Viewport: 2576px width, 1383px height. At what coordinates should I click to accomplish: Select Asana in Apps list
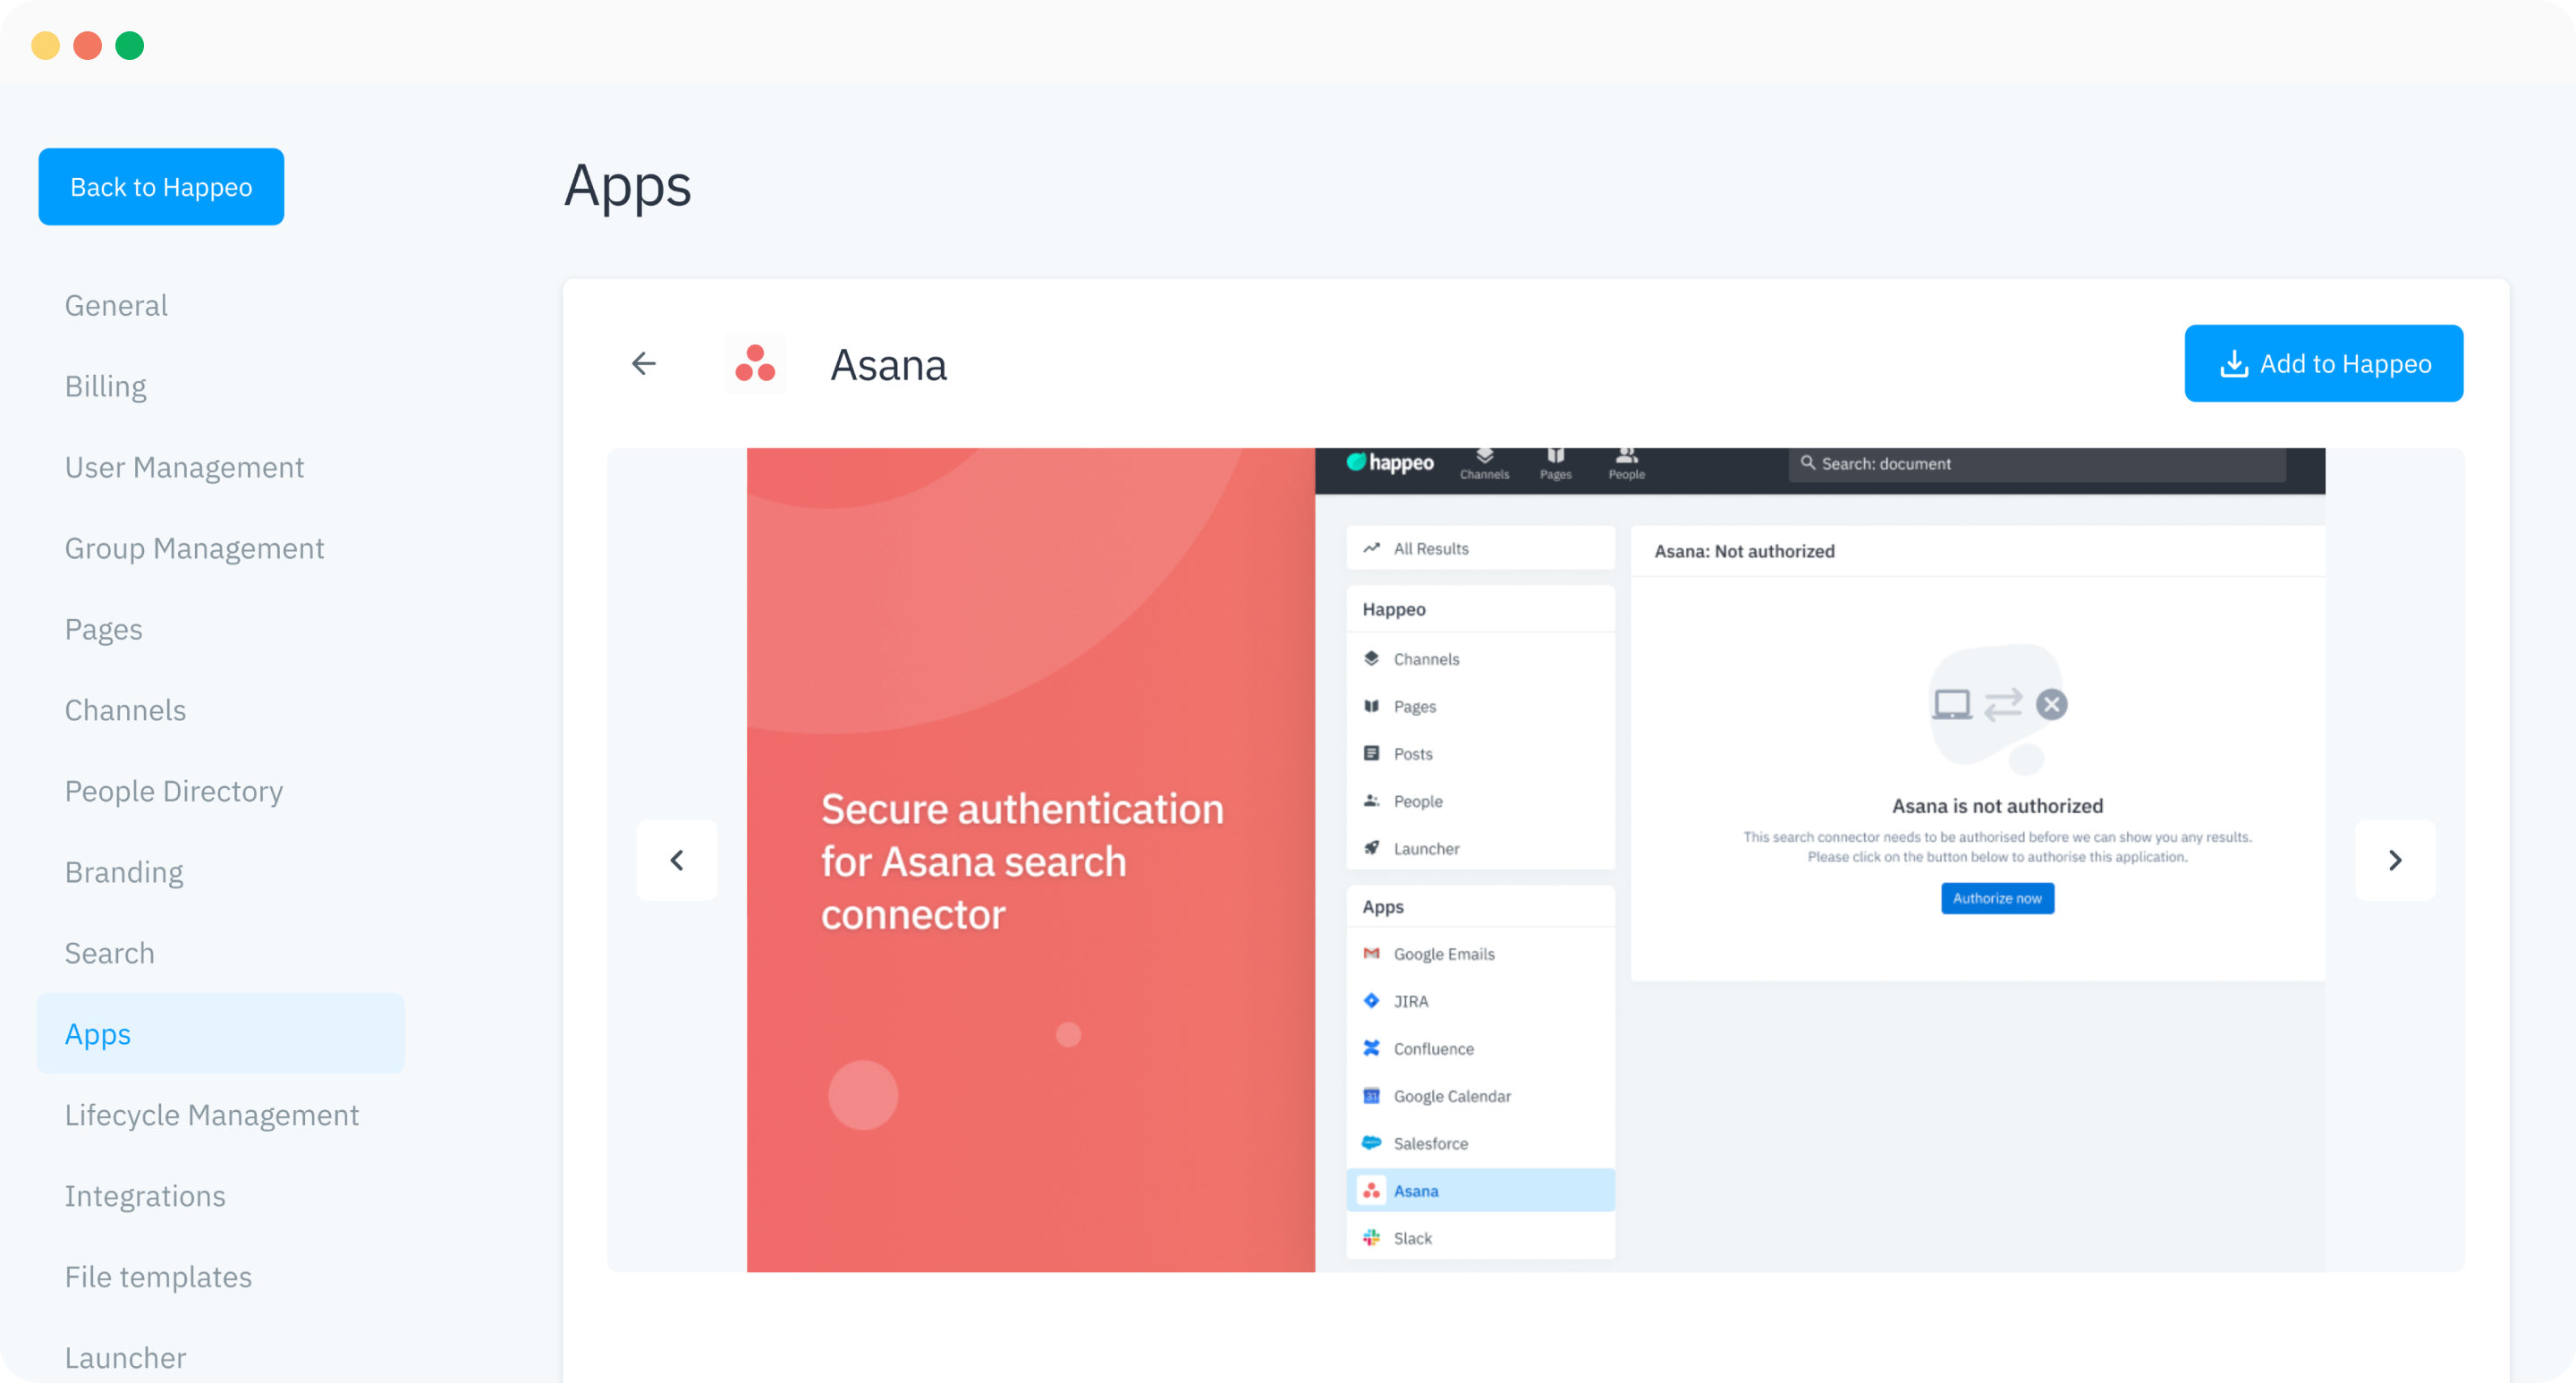point(1480,1190)
